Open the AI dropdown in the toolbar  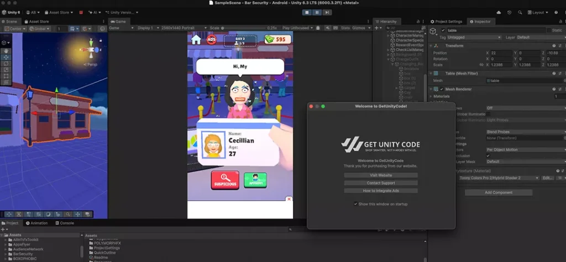click(95, 12)
